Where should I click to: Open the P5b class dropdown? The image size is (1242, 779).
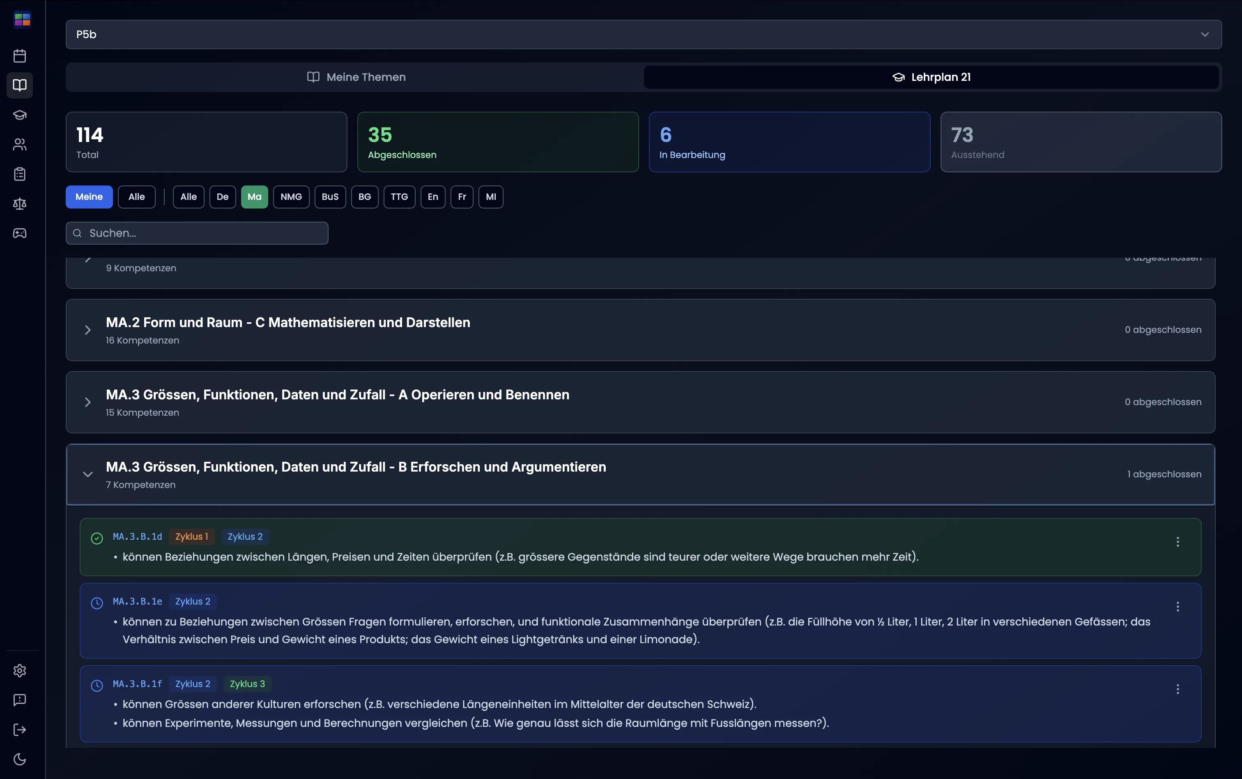(644, 34)
